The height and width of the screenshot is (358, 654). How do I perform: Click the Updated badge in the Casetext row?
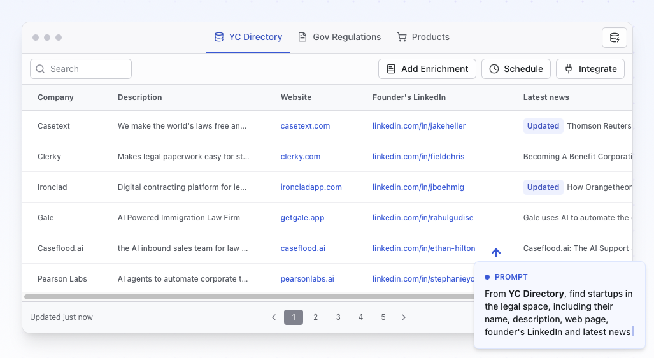pyautogui.click(x=543, y=126)
